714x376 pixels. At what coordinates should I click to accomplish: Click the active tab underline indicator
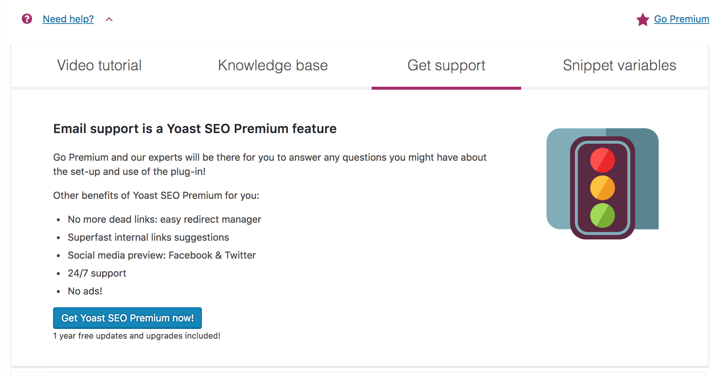[x=446, y=88]
